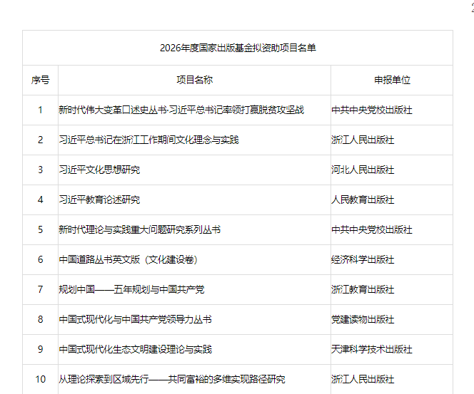
Task: Select project '规划中国——五年规划与中国共产党'
Action: tap(131, 289)
